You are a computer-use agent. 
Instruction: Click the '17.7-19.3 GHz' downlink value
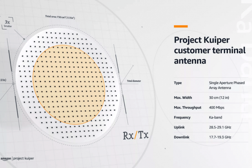(220, 137)
